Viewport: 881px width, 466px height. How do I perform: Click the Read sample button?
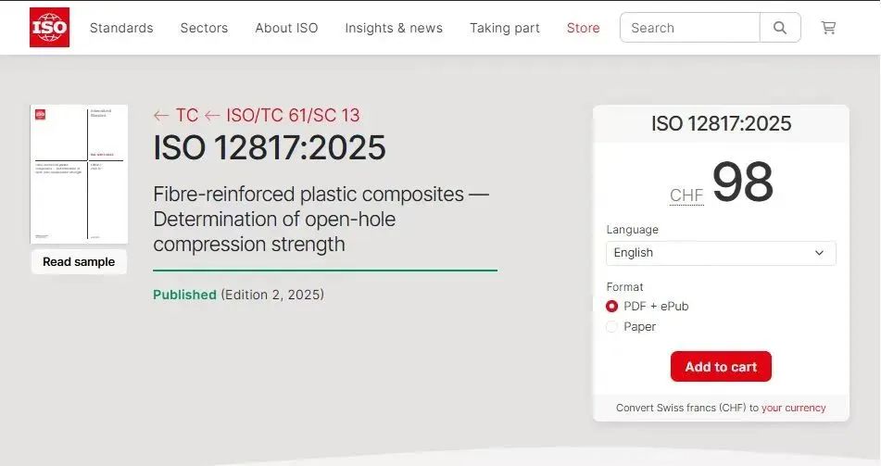(x=79, y=262)
